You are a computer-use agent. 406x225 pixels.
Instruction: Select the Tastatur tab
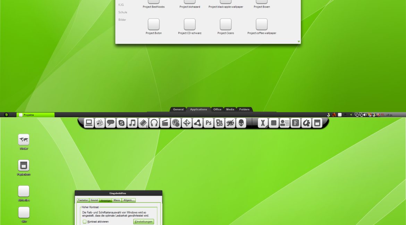coord(83,200)
